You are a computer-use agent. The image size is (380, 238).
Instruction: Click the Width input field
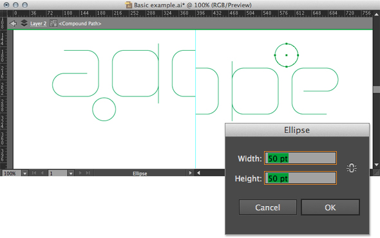(300, 158)
